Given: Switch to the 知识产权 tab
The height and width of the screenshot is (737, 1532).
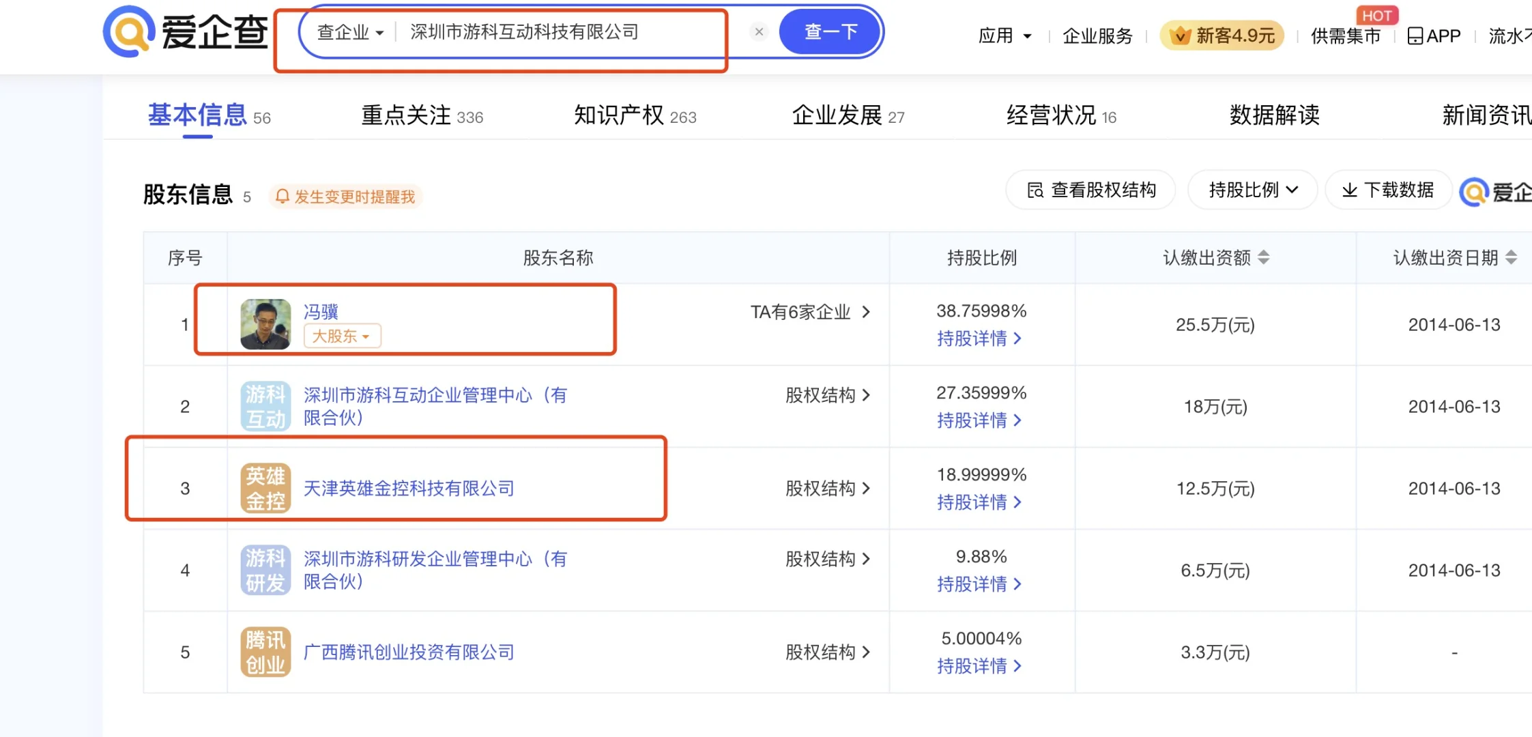Looking at the screenshot, I should tap(635, 115).
